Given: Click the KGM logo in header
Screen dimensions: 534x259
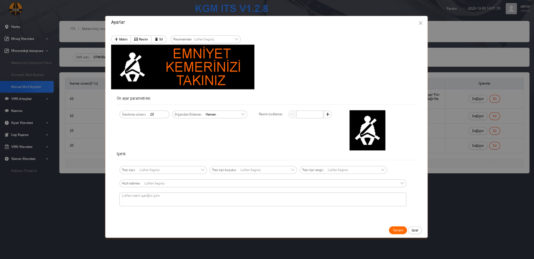Looking at the screenshot, I should pos(16,9).
